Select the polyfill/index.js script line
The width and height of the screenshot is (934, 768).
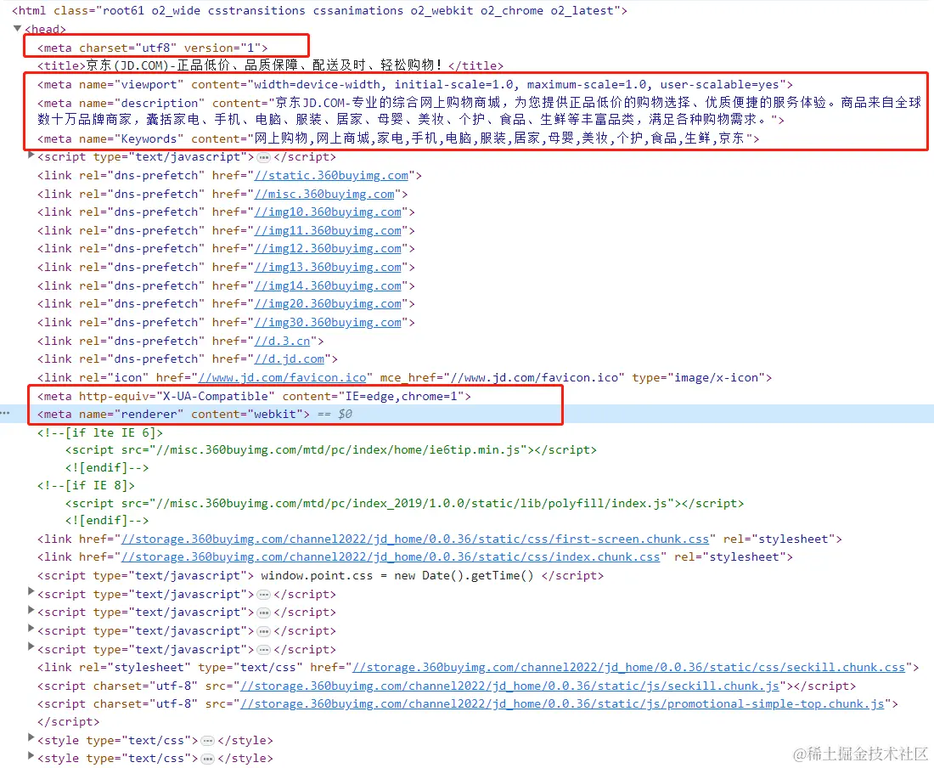[x=404, y=504]
